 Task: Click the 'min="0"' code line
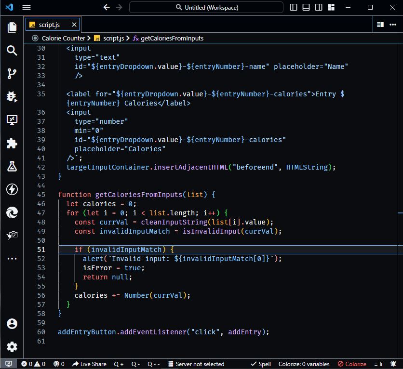tap(89, 131)
